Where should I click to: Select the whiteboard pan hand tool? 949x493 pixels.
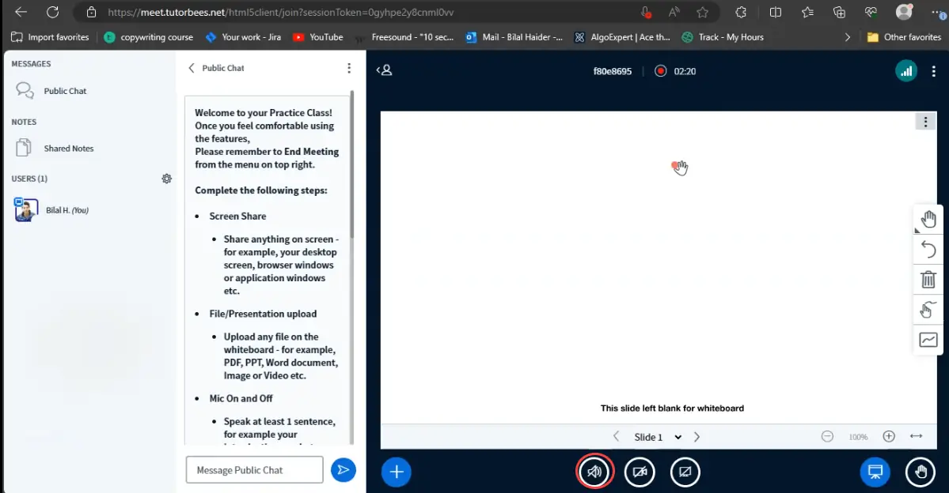(928, 220)
